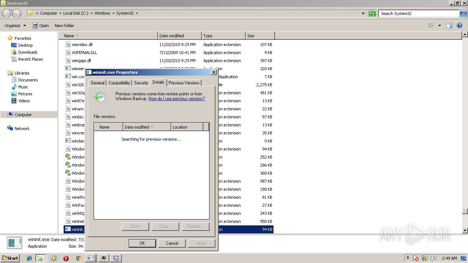
Task: Open the Organize dropdown menu
Action: (x=15, y=26)
